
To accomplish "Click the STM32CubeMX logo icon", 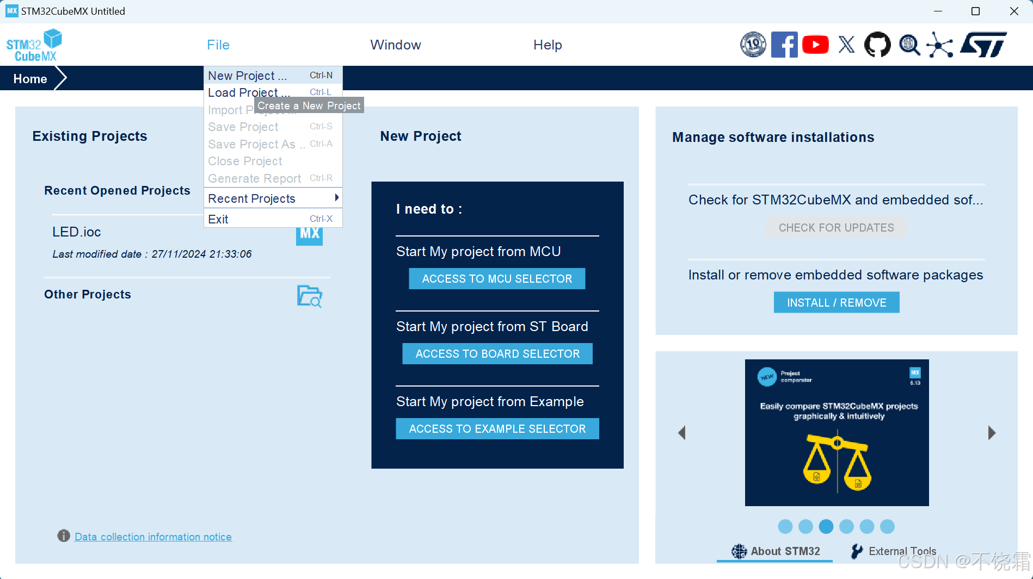I will (34, 45).
